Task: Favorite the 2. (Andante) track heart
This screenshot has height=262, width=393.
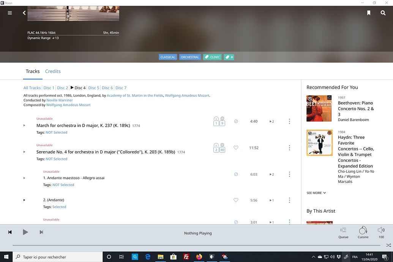Action: tap(236, 200)
